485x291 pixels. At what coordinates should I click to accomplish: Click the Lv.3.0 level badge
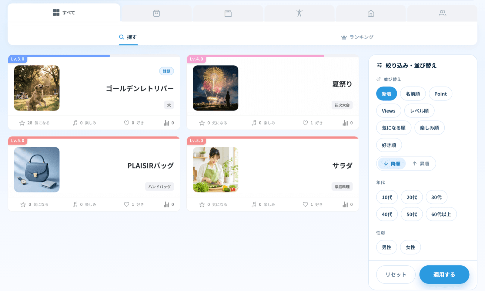pyautogui.click(x=18, y=59)
